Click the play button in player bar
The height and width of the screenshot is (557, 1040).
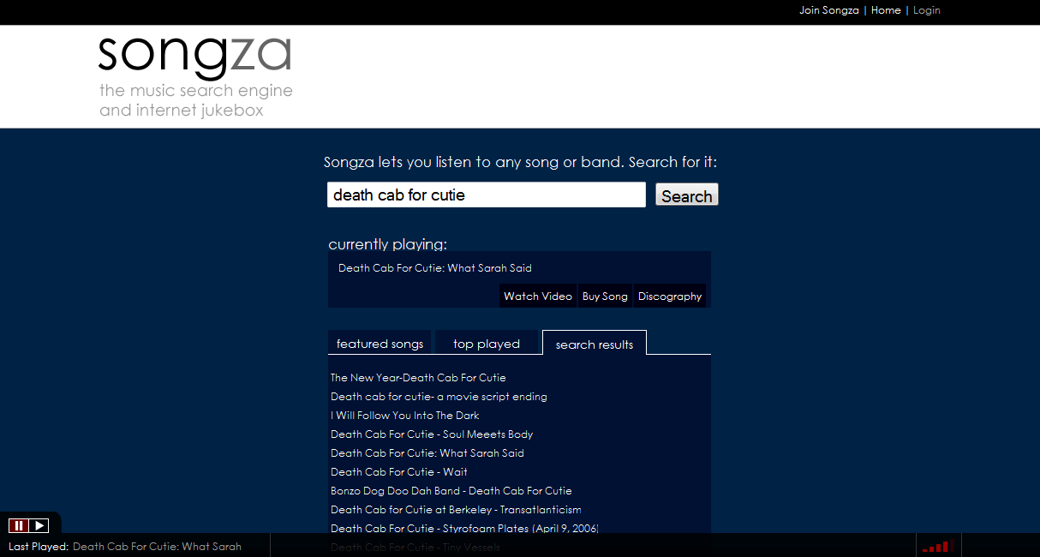point(39,525)
